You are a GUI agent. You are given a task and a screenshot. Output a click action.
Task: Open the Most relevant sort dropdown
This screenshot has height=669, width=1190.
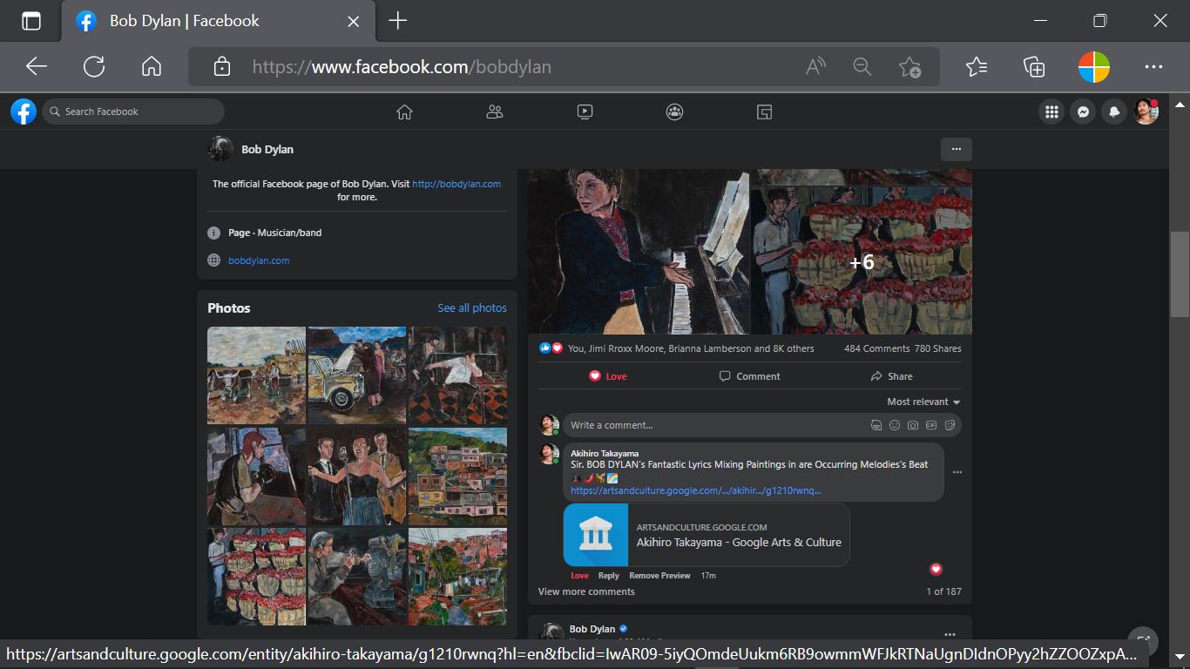pos(923,402)
